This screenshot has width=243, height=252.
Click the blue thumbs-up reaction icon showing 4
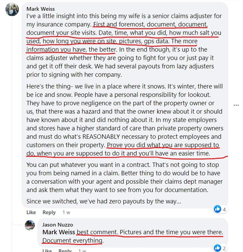pos(217,209)
